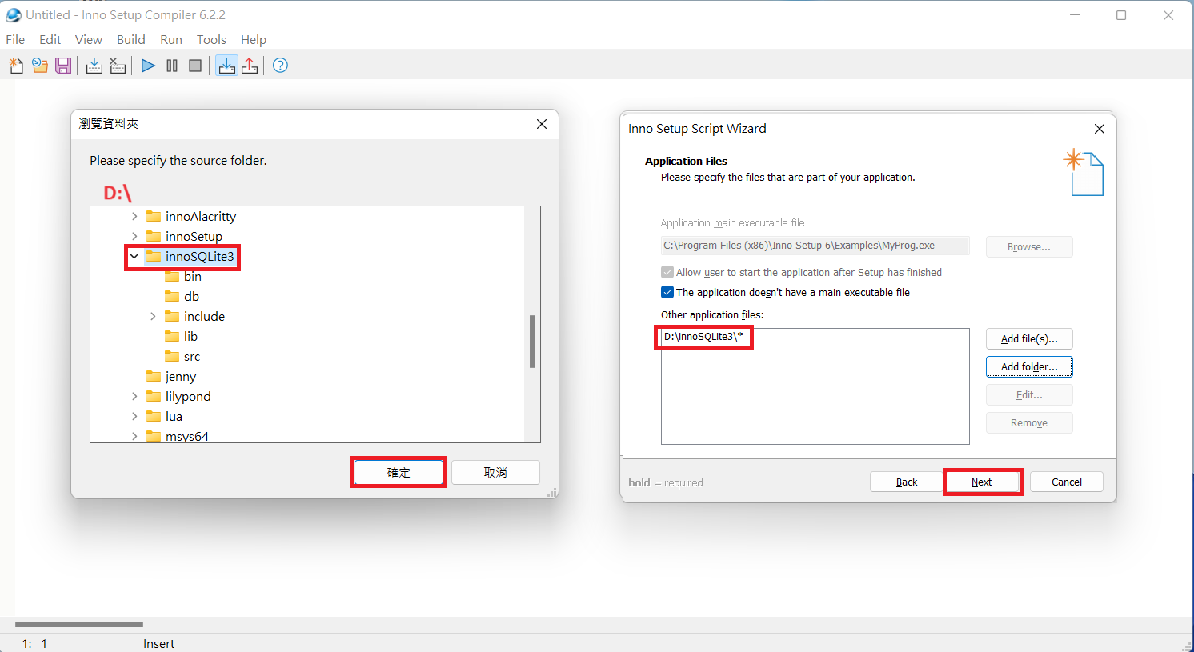The image size is (1194, 652).
Task: Create a new script via toolbar icon
Action: click(x=16, y=66)
